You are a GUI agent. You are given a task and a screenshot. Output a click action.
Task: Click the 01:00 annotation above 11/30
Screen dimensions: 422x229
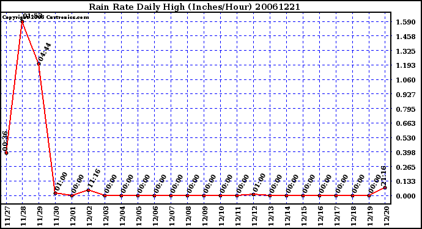[61, 181]
